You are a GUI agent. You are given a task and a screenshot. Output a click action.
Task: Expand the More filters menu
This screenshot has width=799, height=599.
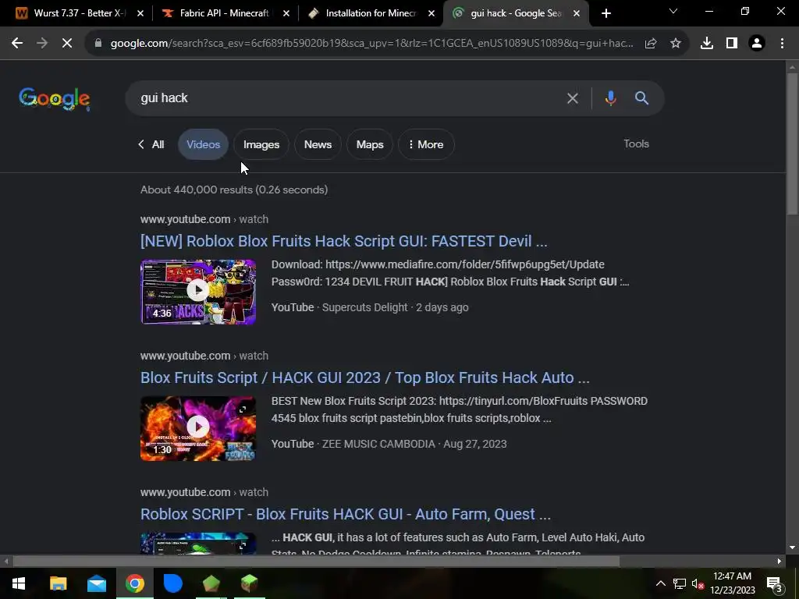point(426,144)
